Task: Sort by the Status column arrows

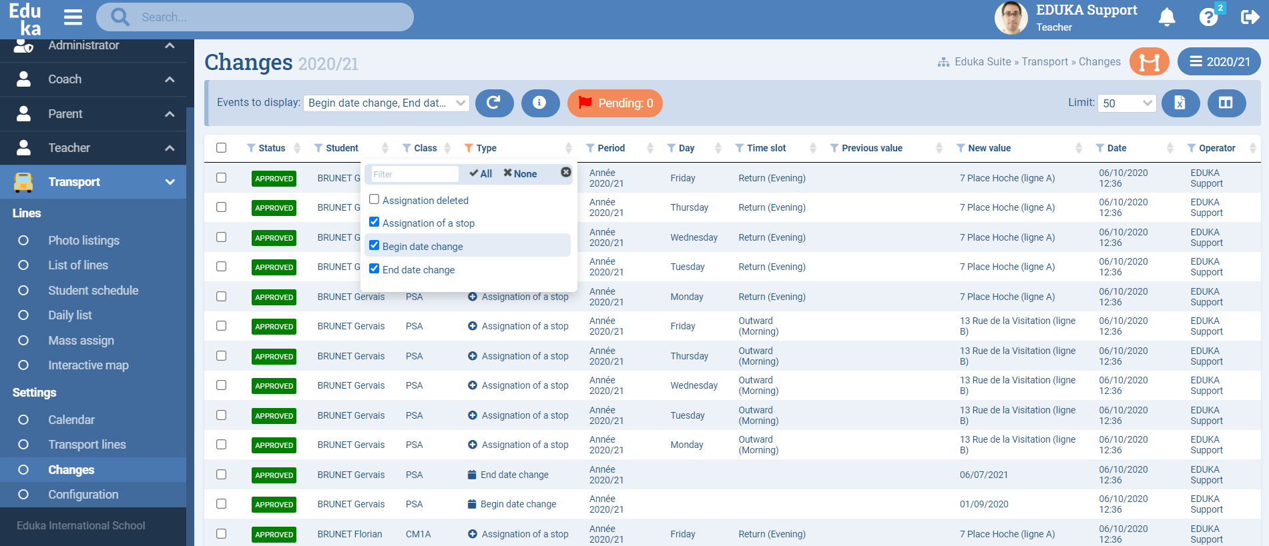Action: (297, 148)
